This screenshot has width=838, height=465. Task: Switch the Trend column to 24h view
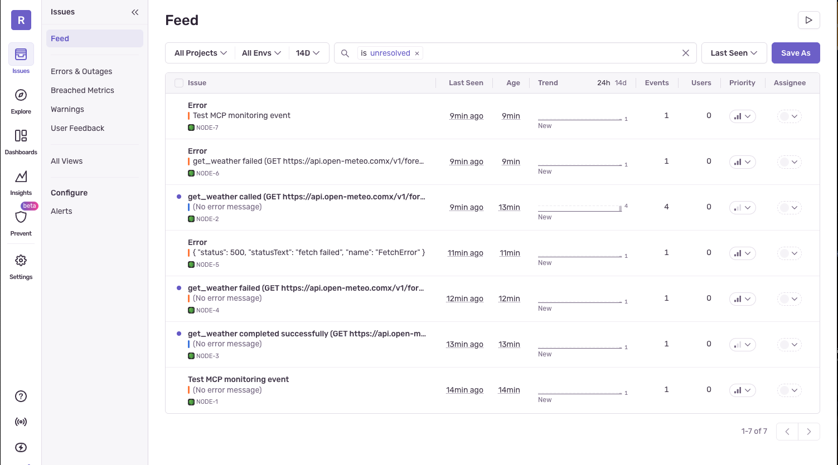coord(603,82)
